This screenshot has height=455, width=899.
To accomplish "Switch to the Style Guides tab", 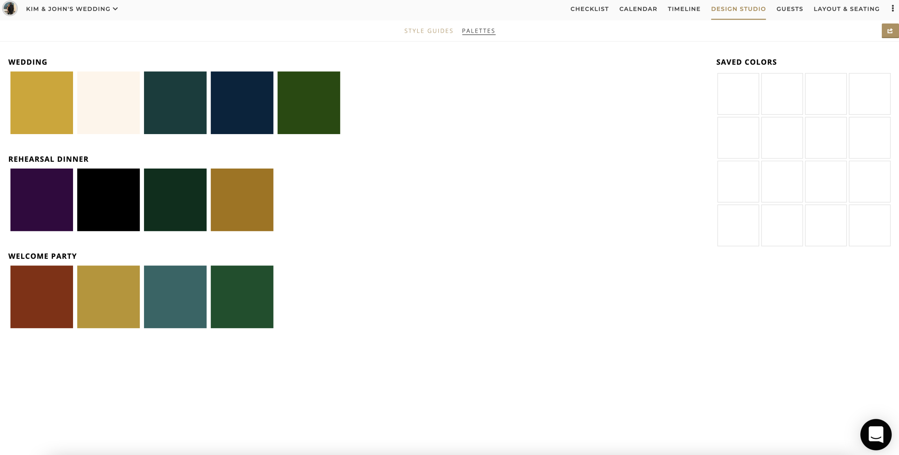I will [429, 31].
